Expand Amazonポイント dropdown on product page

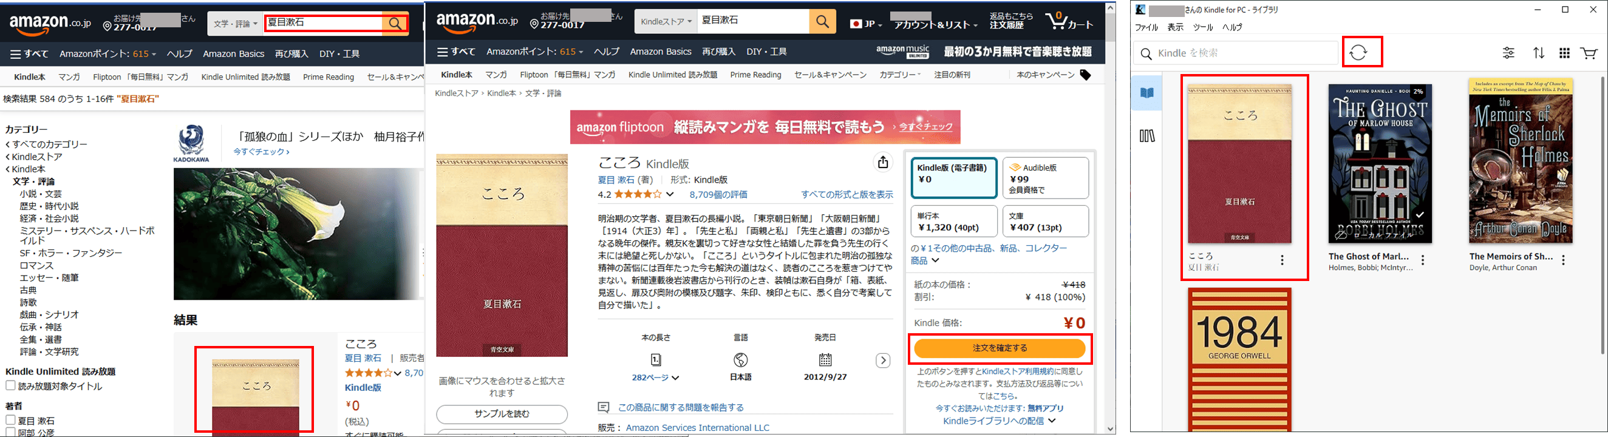[535, 52]
